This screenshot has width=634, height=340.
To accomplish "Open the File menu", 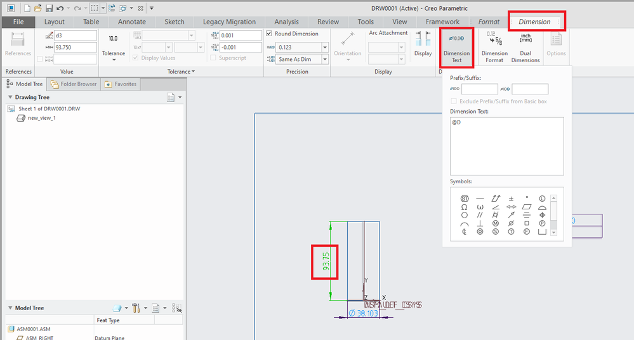I will click(x=18, y=22).
